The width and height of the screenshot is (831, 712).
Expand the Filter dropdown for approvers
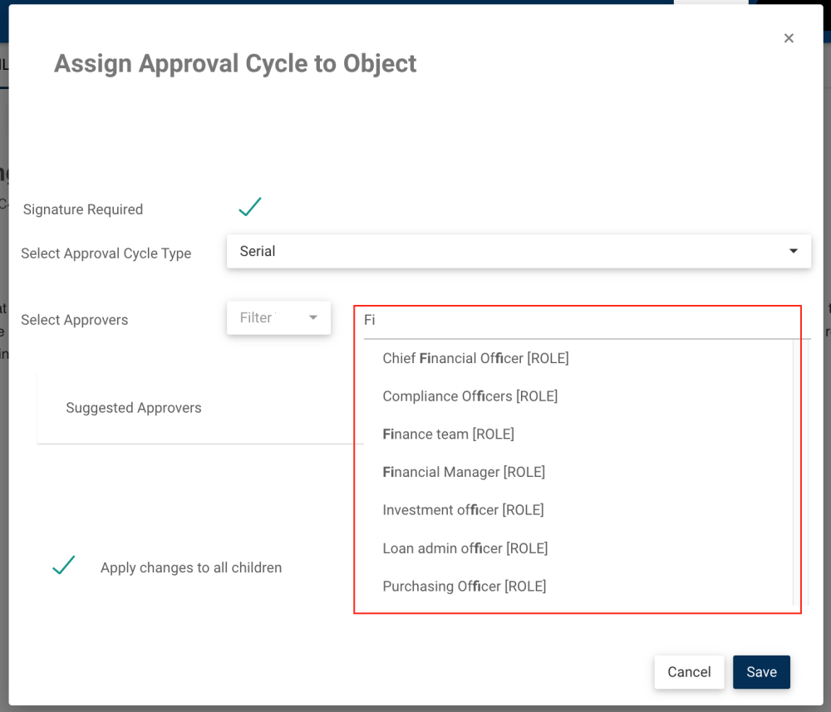pos(278,317)
